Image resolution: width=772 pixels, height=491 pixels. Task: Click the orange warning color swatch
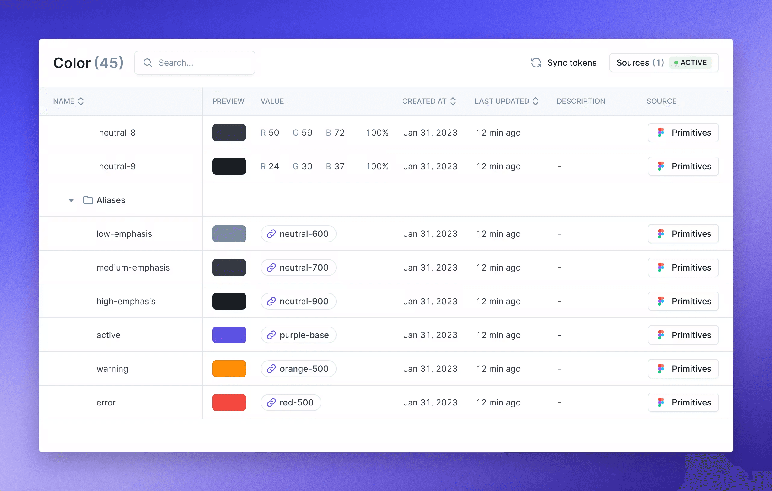tap(229, 369)
